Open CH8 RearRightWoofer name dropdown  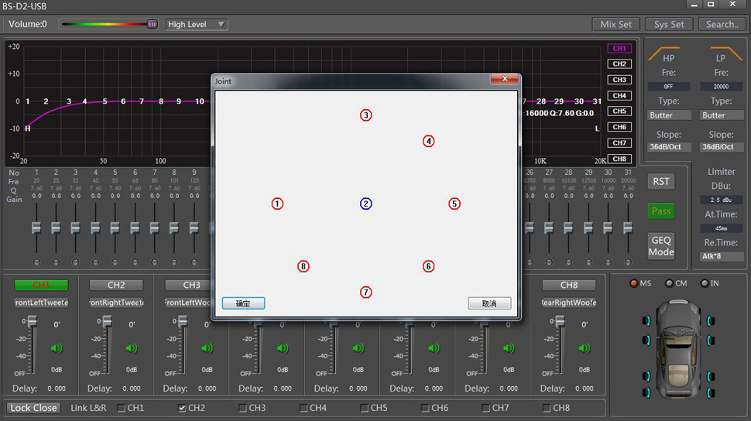point(569,303)
